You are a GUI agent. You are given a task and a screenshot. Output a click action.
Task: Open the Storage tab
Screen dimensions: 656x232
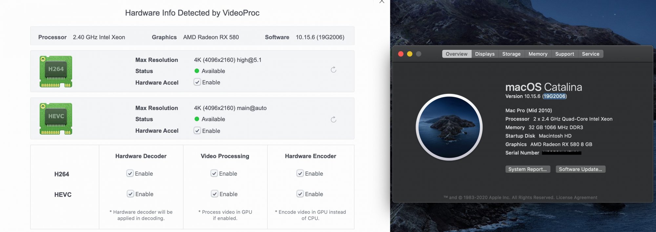click(511, 54)
